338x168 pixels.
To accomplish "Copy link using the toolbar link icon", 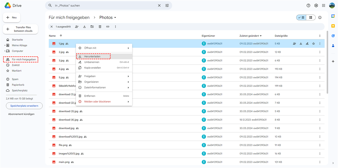I will [108, 27].
